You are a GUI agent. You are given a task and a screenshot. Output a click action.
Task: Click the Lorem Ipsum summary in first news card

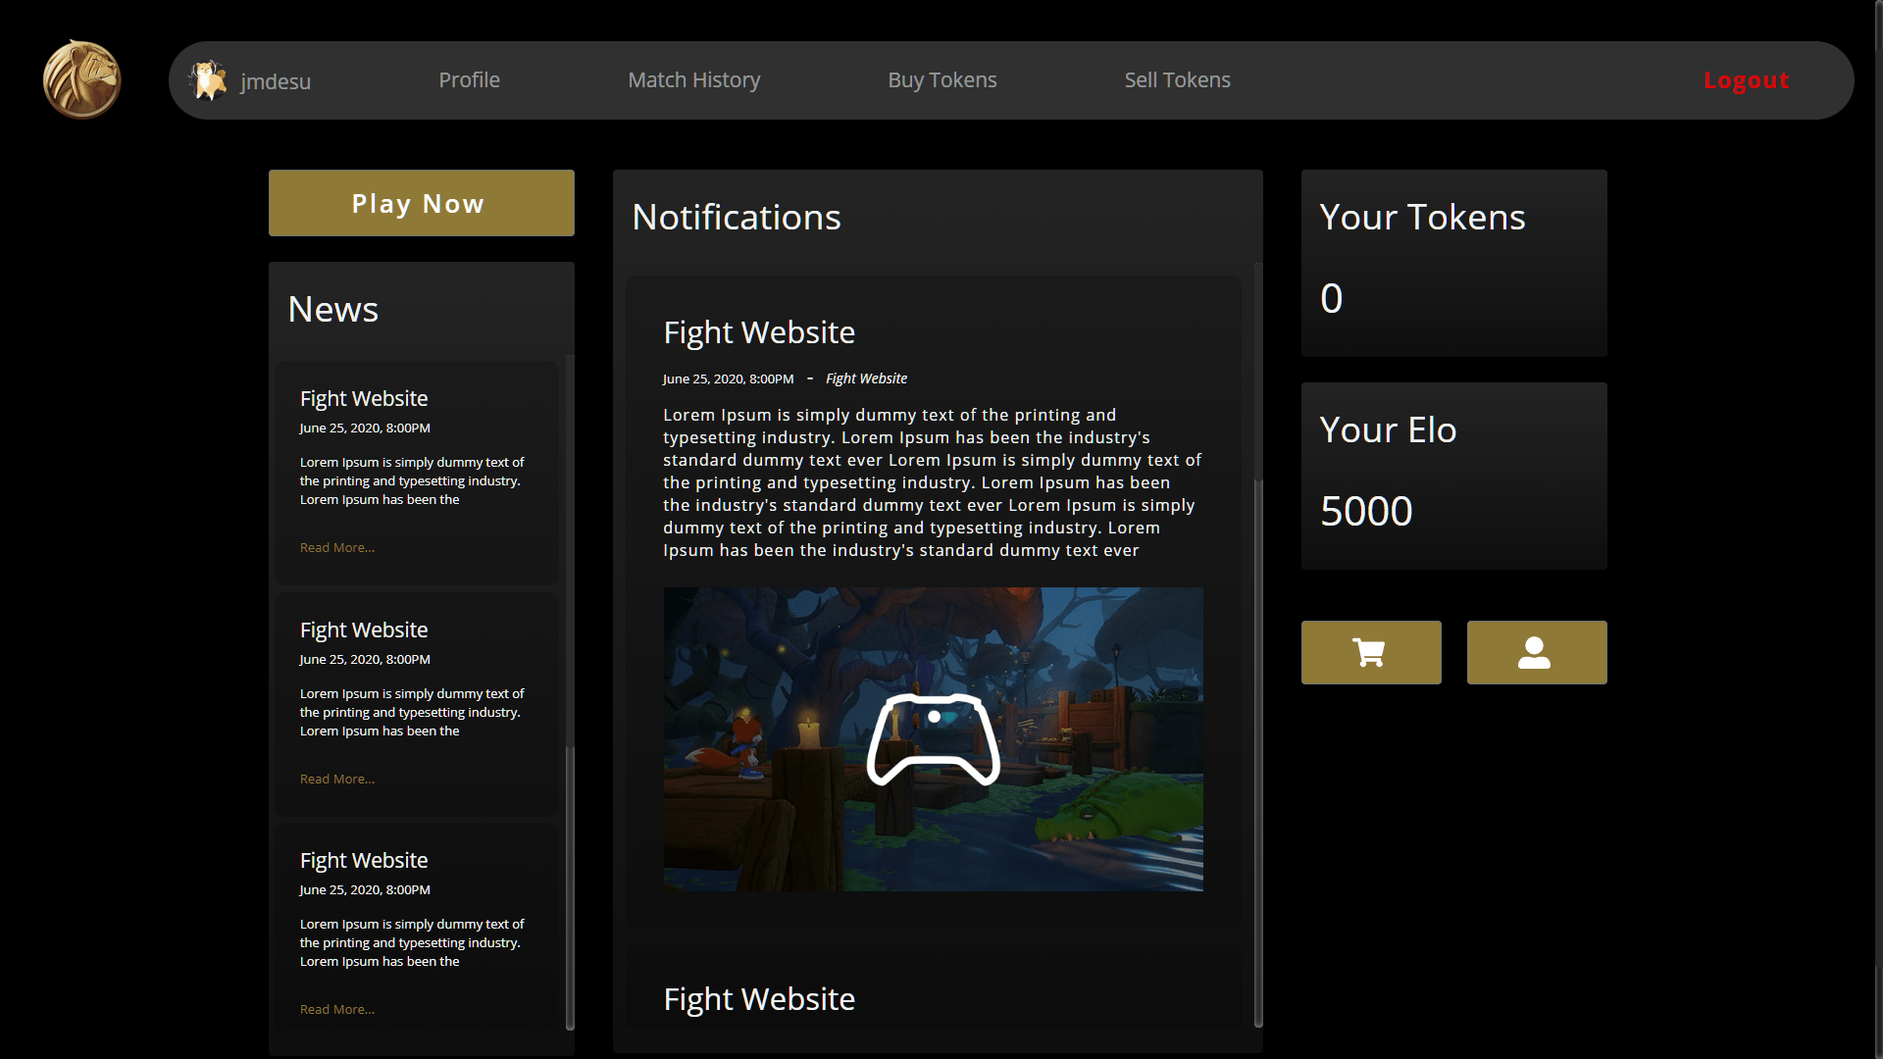pos(412,480)
